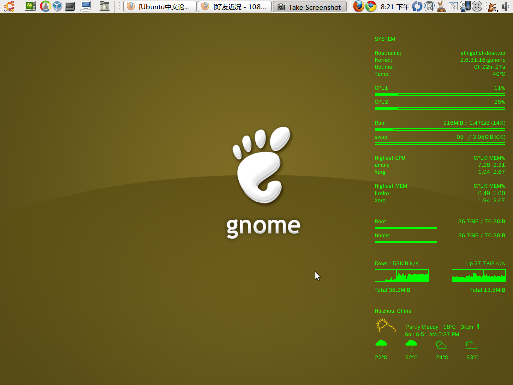The image size is (513, 385).
Task: Click the gnome foot logo
Action: pos(262,165)
